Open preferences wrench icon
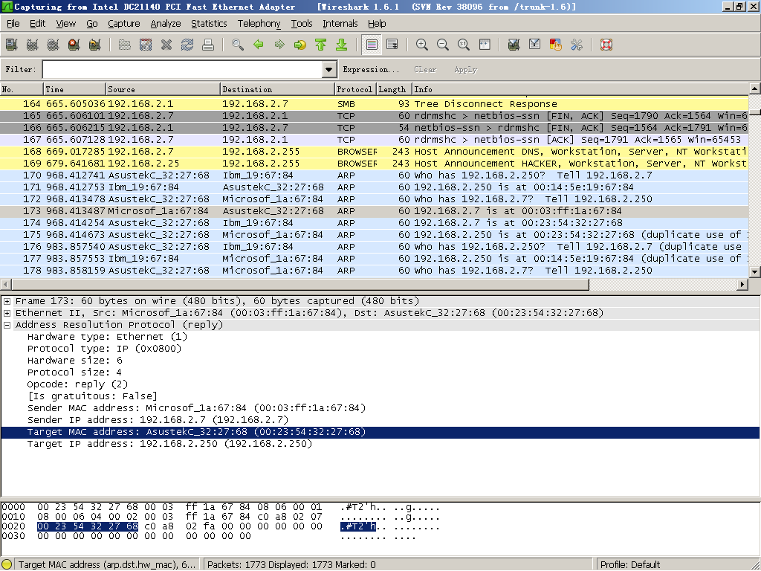761x571 pixels. point(576,45)
